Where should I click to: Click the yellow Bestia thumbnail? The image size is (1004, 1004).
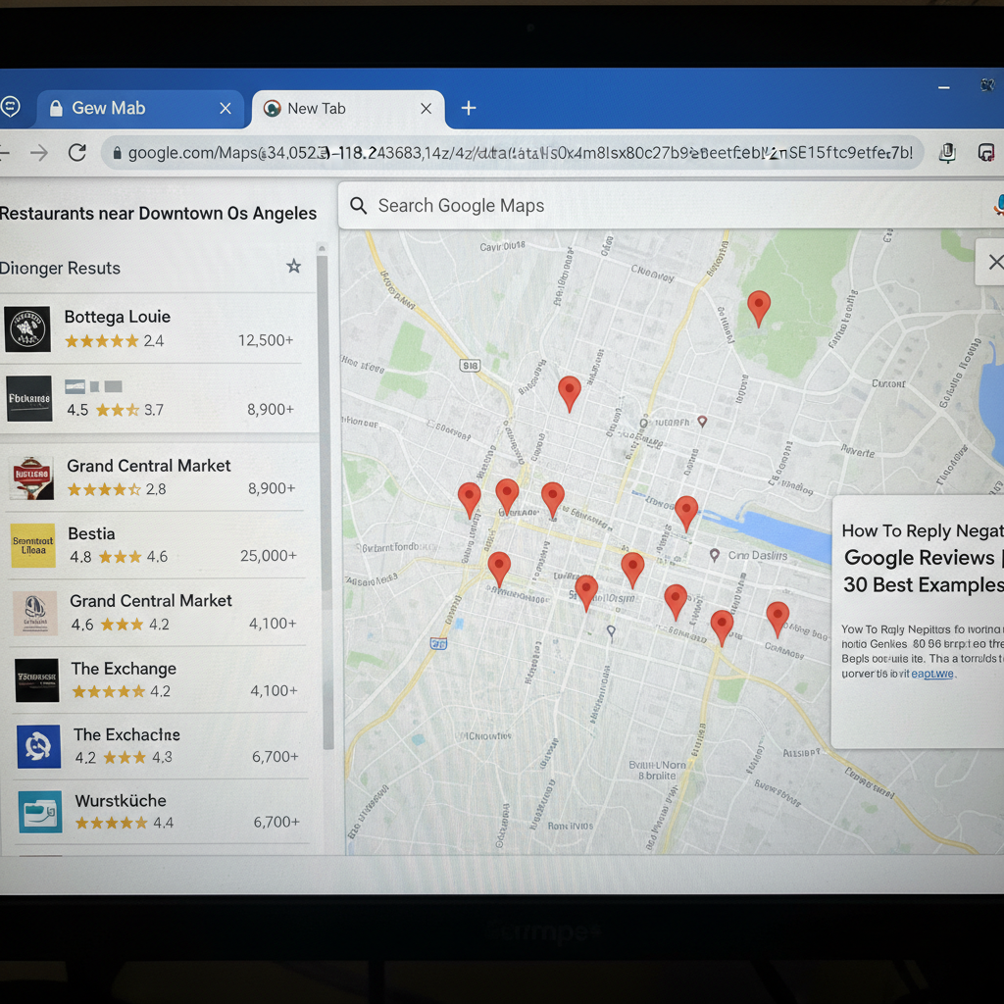[33, 545]
